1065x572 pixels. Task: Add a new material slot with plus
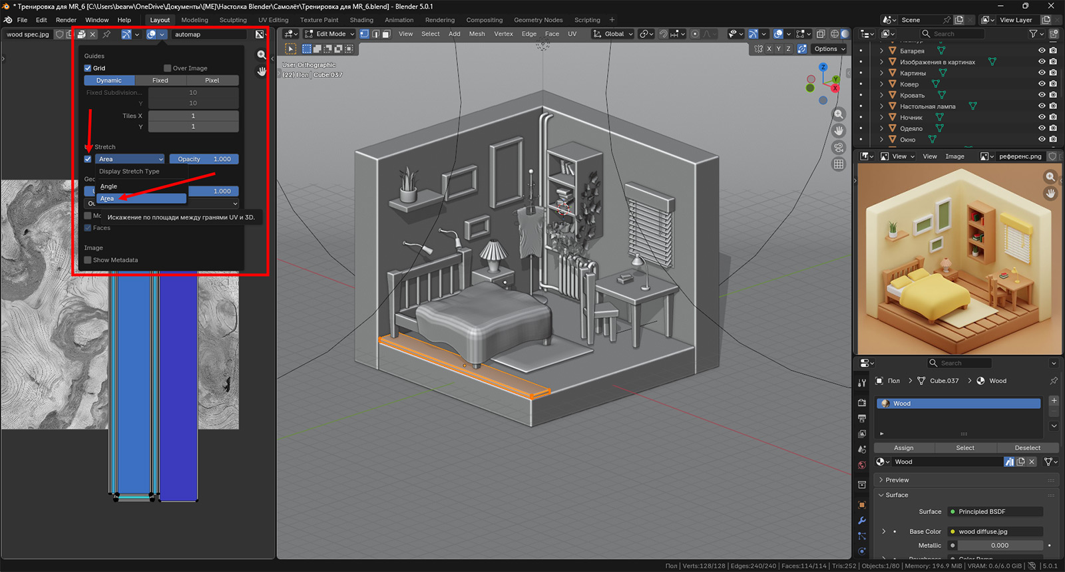[x=1054, y=400]
